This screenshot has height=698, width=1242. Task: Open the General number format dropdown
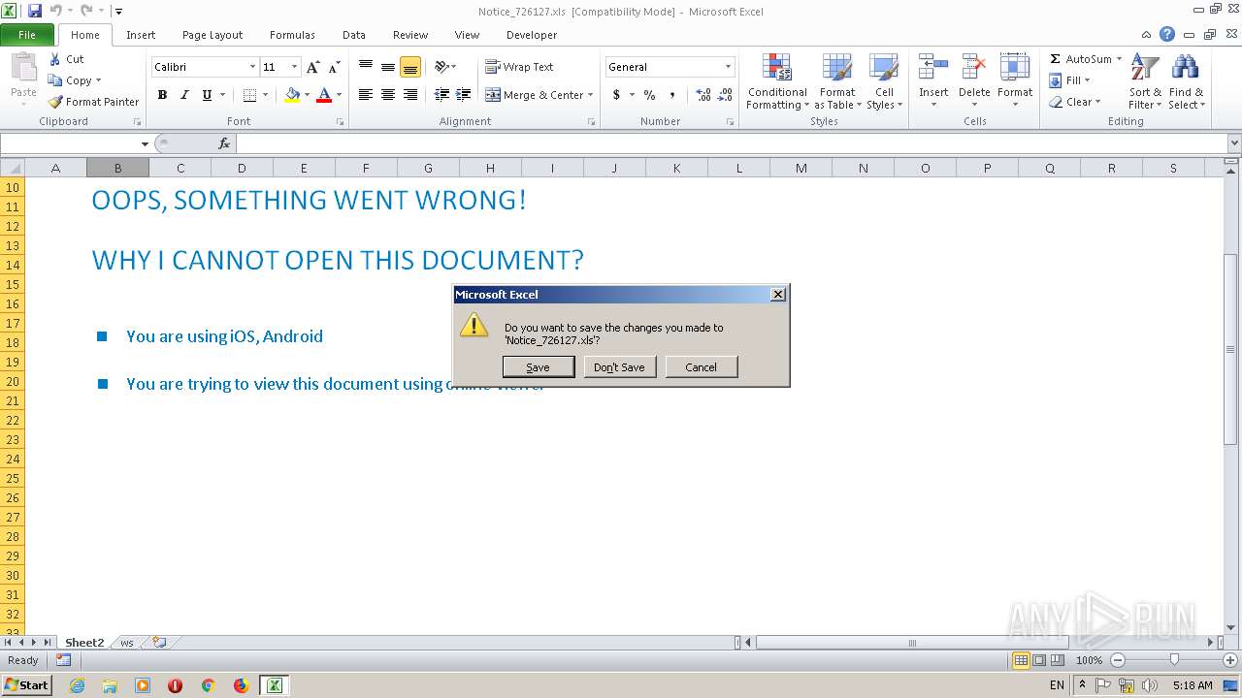(728, 67)
